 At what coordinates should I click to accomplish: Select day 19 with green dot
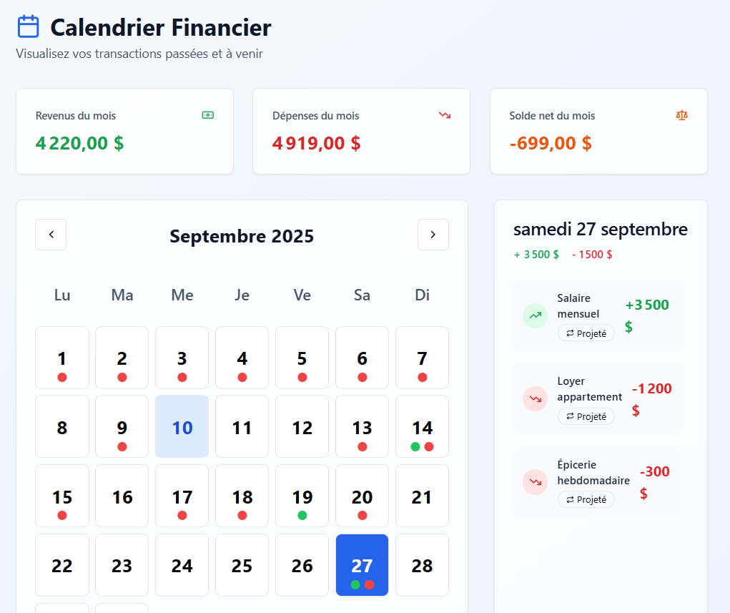(x=302, y=496)
